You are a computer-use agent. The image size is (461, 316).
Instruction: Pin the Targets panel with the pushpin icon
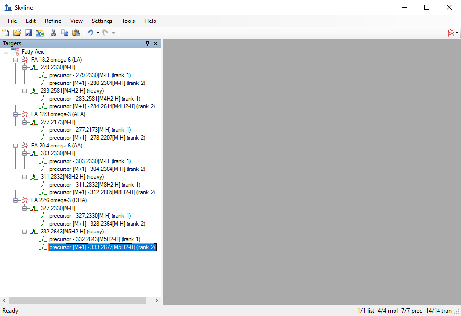pyautogui.click(x=147, y=43)
